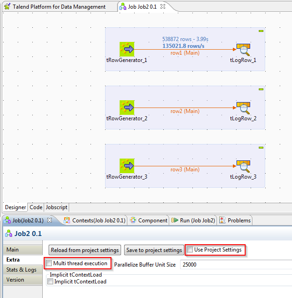Click the tRowGenerator_2 label
292x298 pixels.
point(127,118)
